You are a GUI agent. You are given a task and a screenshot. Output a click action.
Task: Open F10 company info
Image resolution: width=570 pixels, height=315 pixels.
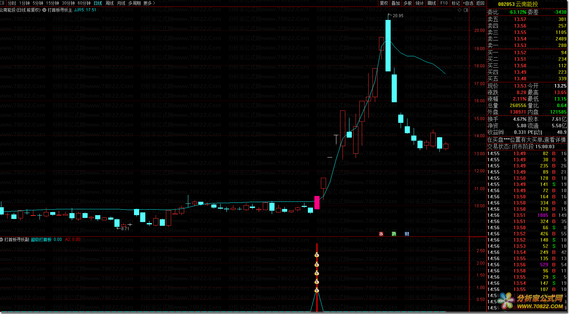point(444,3)
